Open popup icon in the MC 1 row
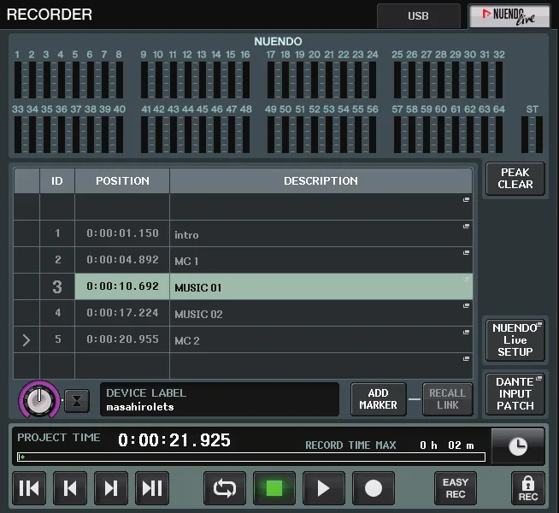The width and height of the screenshot is (559, 513). [466, 253]
